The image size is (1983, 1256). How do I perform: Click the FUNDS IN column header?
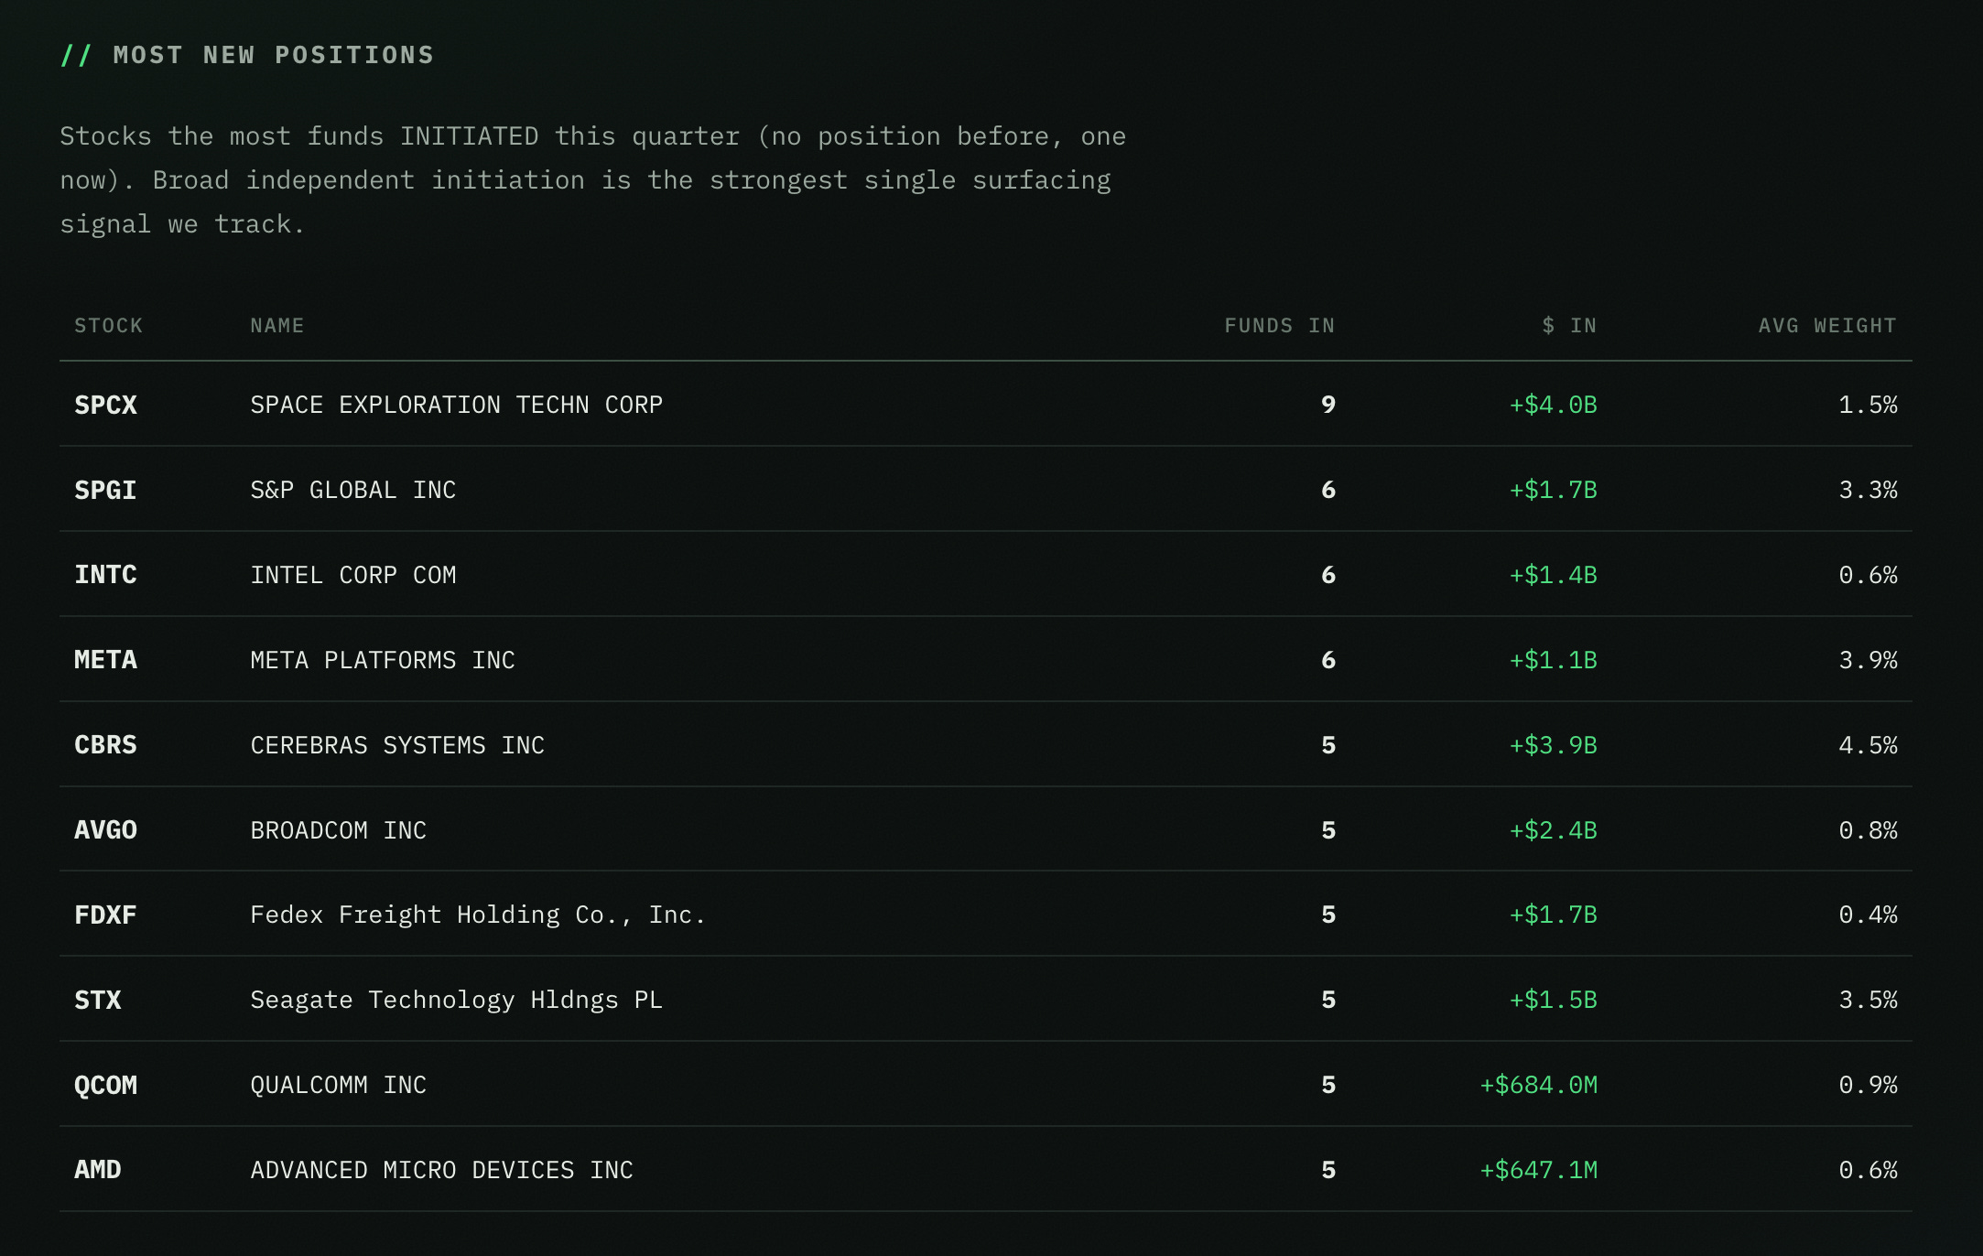(1279, 326)
